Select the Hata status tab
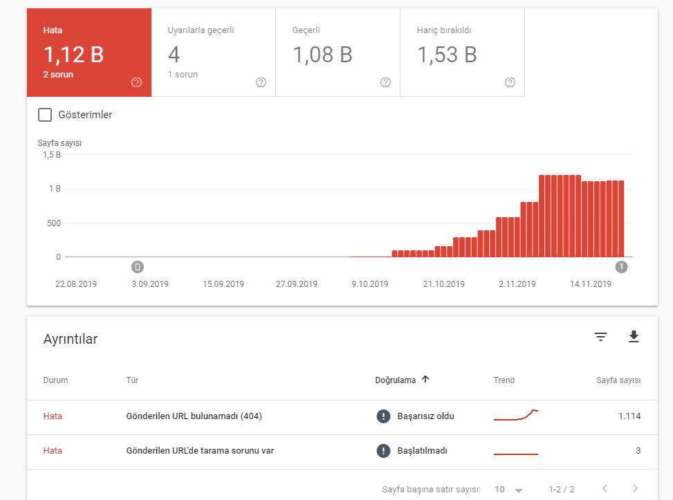The width and height of the screenshot is (673, 500). [x=89, y=53]
